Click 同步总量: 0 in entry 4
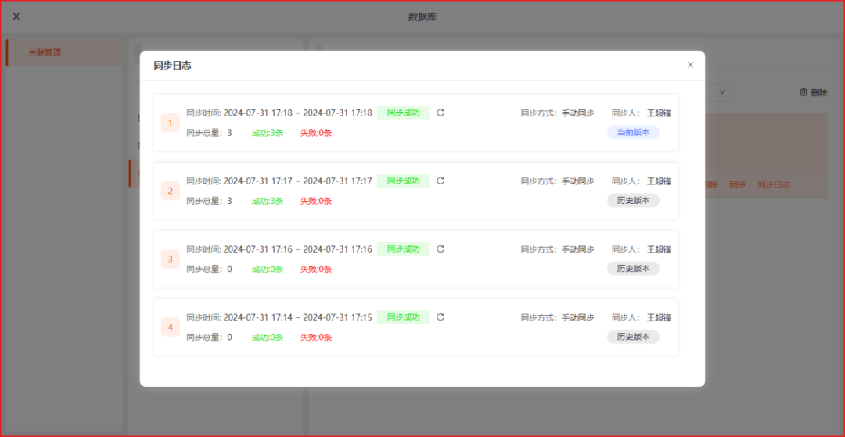This screenshot has height=437, width=845. click(209, 338)
